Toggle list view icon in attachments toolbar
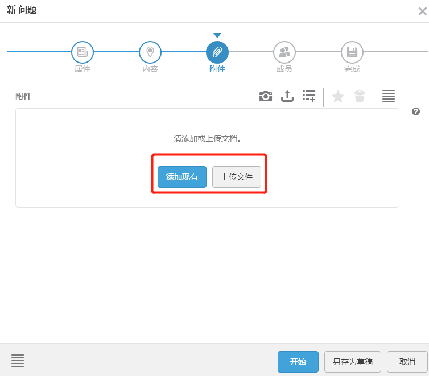The width and height of the screenshot is (429, 376). click(389, 96)
